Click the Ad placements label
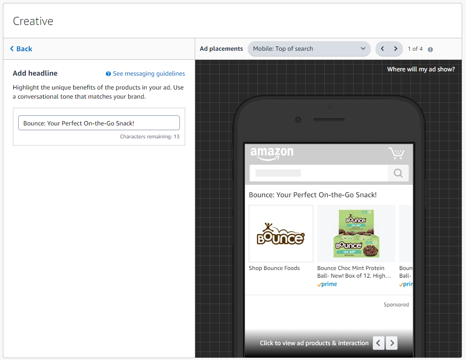Screen dimensions: 466x360 tap(221, 49)
